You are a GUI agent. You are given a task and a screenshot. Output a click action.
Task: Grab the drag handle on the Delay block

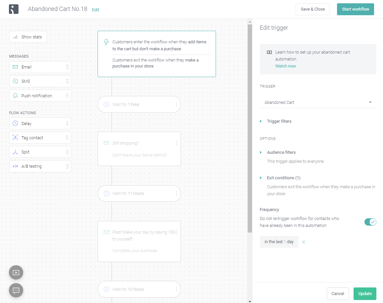click(x=67, y=123)
